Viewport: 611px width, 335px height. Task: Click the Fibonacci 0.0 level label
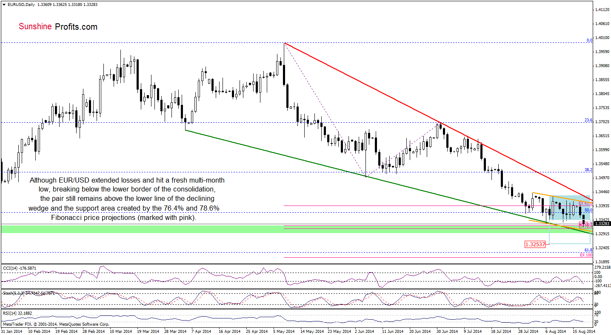pos(589,40)
